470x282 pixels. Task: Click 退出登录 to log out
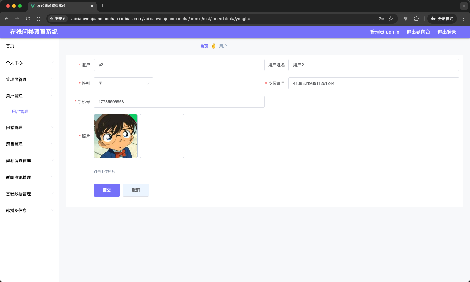[x=447, y=32]
